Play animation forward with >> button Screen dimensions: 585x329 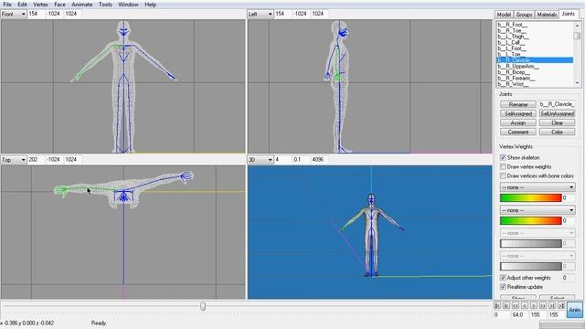point(543,305)
